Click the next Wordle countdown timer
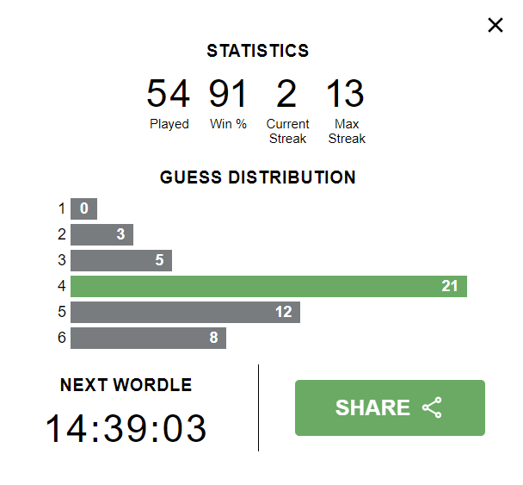 coord(126,428)
